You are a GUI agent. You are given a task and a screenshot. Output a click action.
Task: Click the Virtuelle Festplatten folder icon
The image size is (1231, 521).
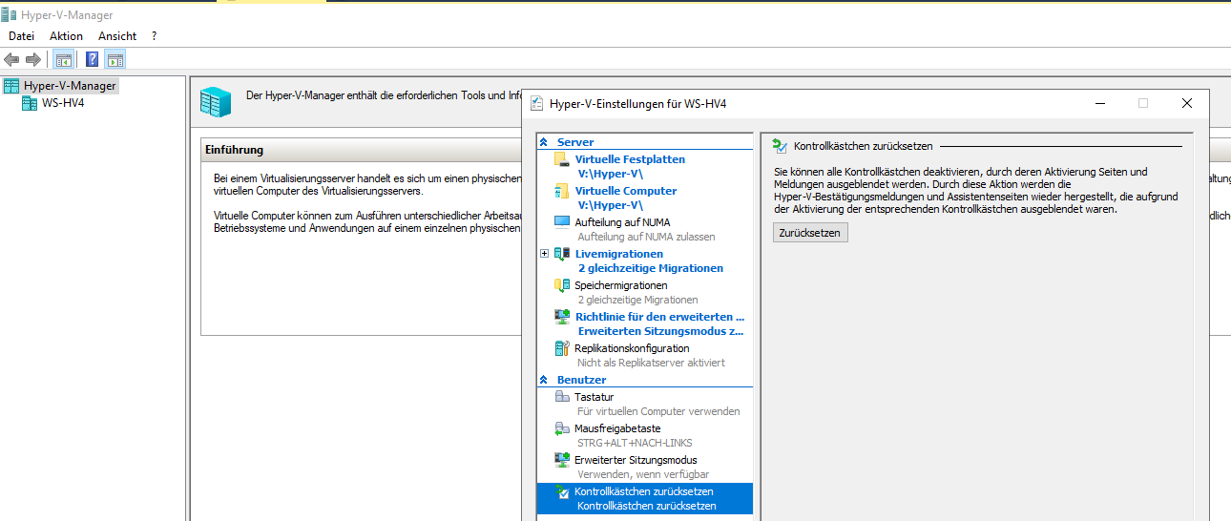click(561, 159)
